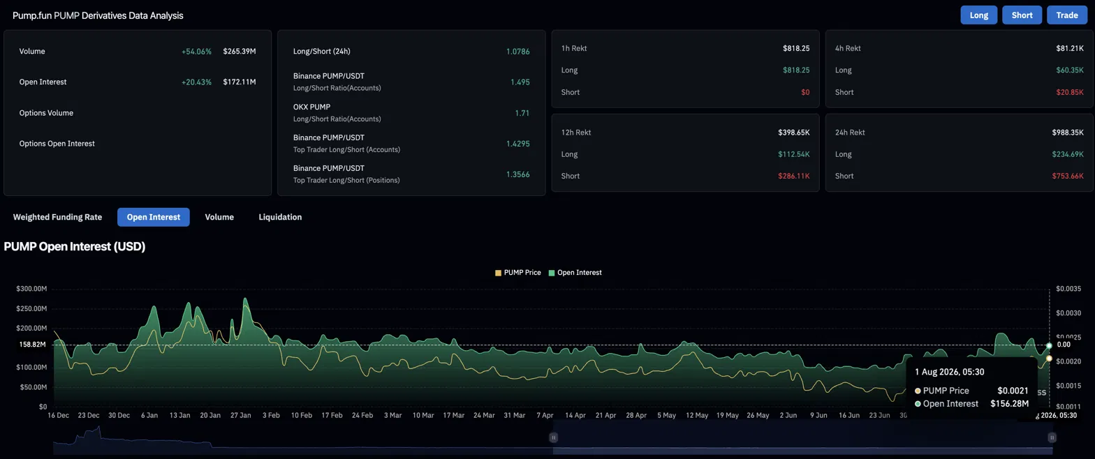Click the green open interest chart marker dot
Viewport: 1095px width, 459px height.
pyautogui.click(x=1049, y=346)
